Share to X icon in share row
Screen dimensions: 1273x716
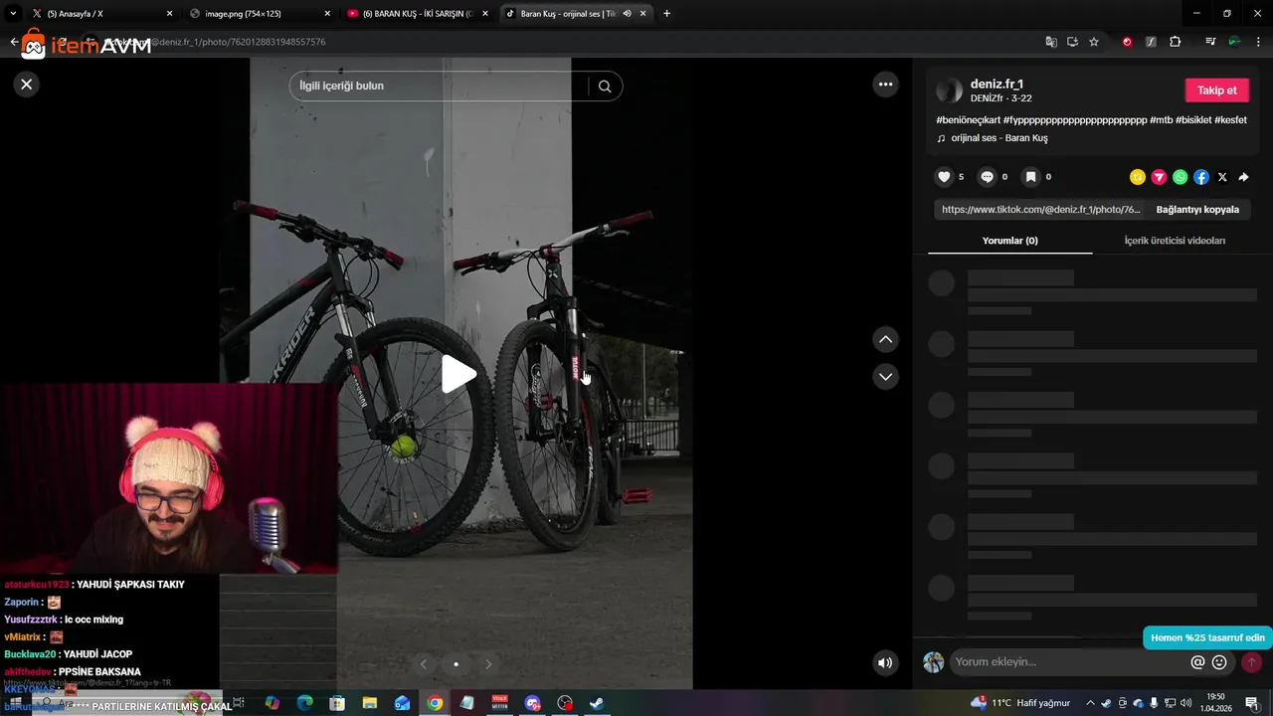click(1222, 177)
